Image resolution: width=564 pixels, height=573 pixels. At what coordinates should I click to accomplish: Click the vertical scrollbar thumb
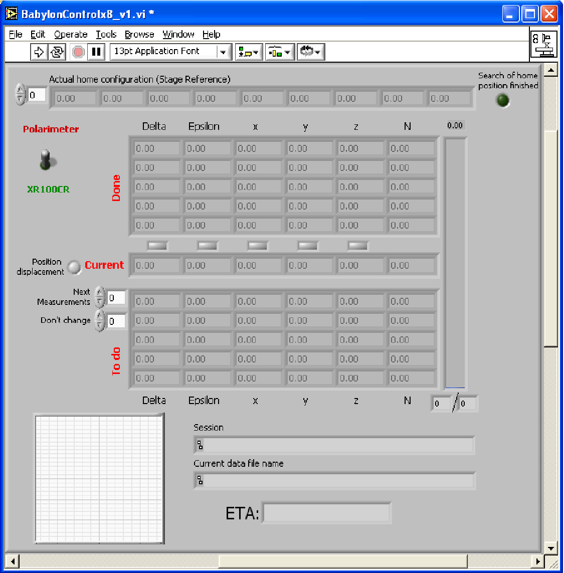550,238
